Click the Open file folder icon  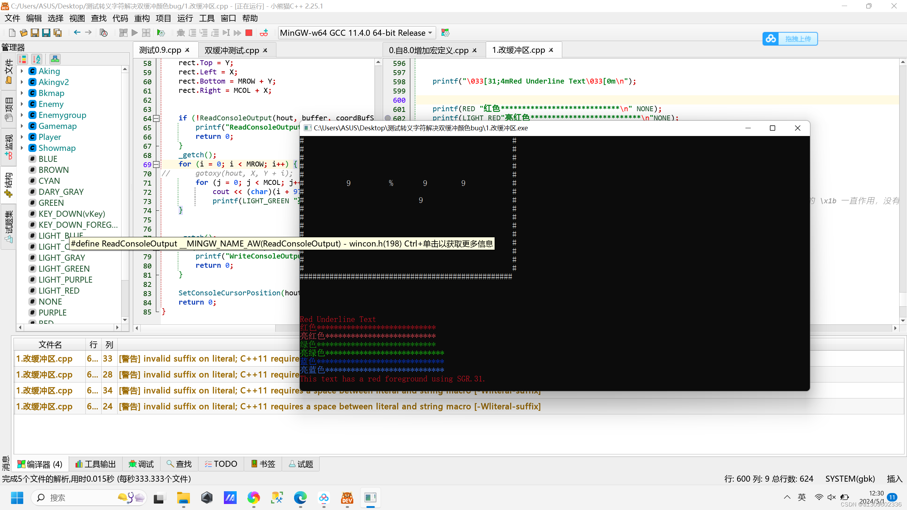[x=23, y=33]
